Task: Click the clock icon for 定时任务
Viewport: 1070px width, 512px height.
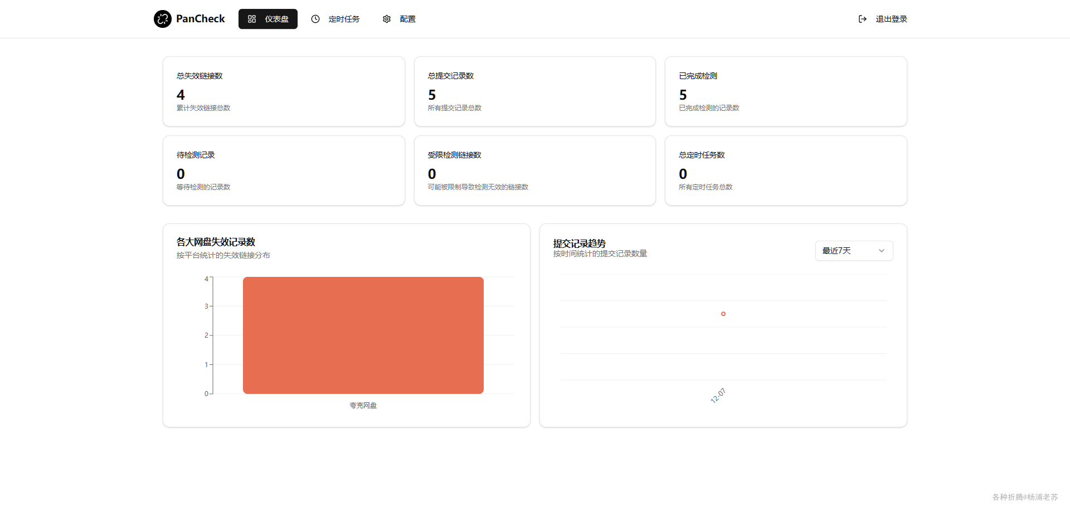Action: tap(315, 19)
